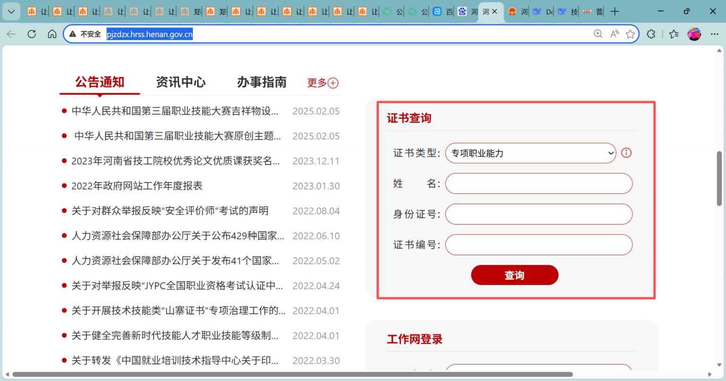Open the browser Settings and more menu
The height and width of the screenshot is (381, 726).
click(714, 34)
